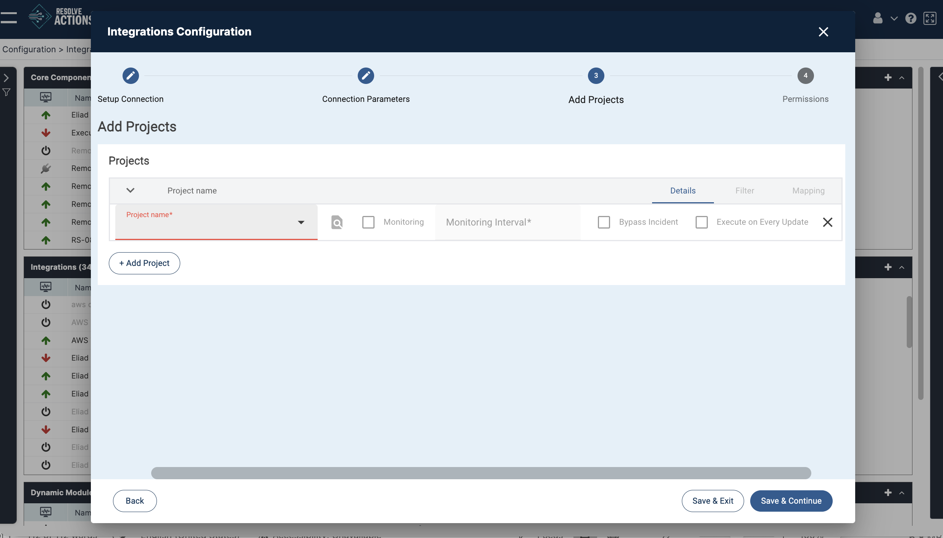Click monitor status icon in Core Components header
The height and width of the screenshot is (538, 943).
pos(46,97)
